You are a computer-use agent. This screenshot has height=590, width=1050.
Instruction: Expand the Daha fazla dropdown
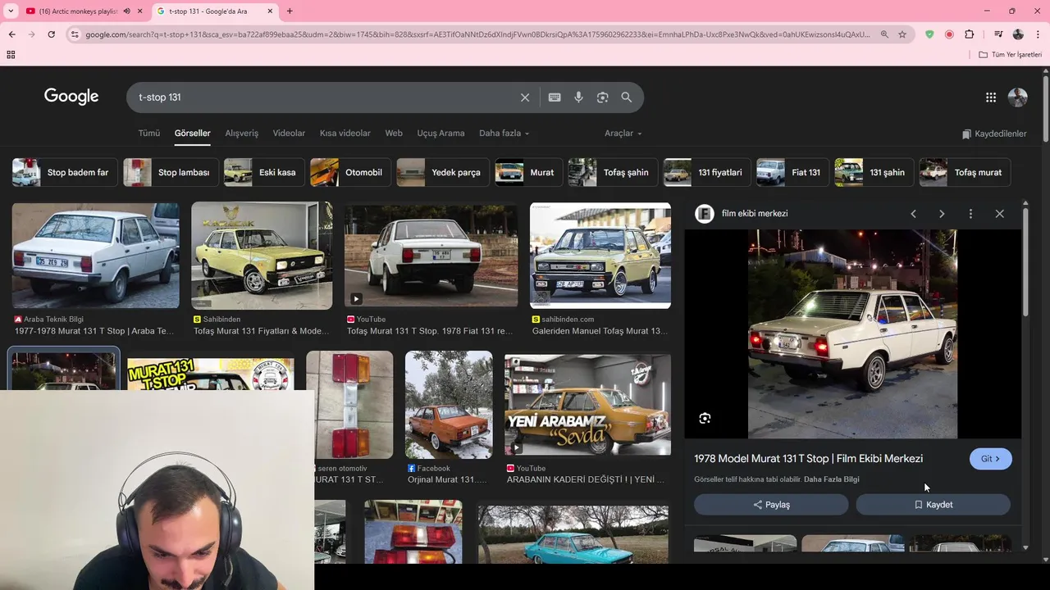pyautogui.click(x=504, y=134)
